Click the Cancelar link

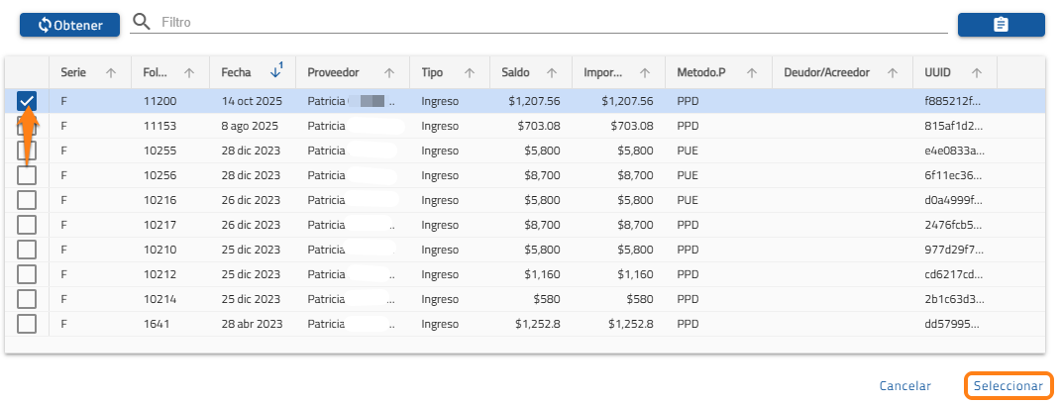[x=904, y=386]
